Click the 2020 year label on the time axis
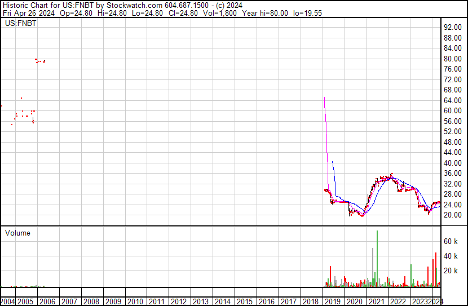Viewport: 468px width, 306px height. click(x=355, y=301)
